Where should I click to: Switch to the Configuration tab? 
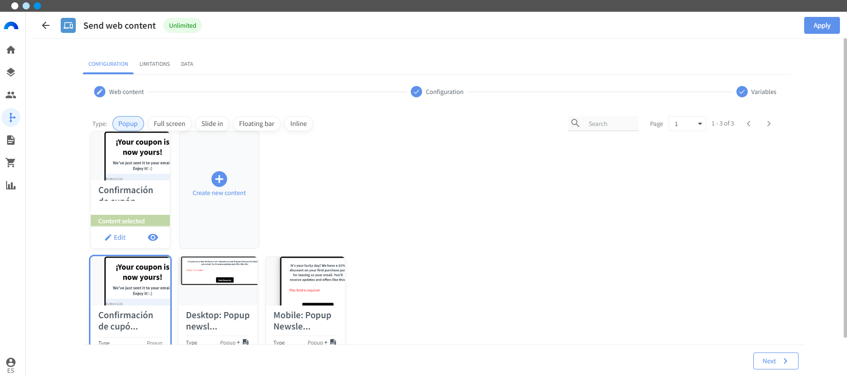108,64
